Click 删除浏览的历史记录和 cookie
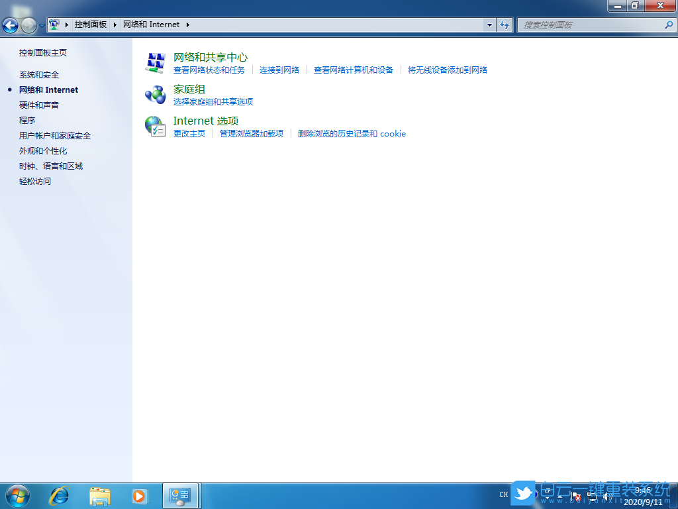The width and height of the screenshot is (678, 509). [352, 133]
